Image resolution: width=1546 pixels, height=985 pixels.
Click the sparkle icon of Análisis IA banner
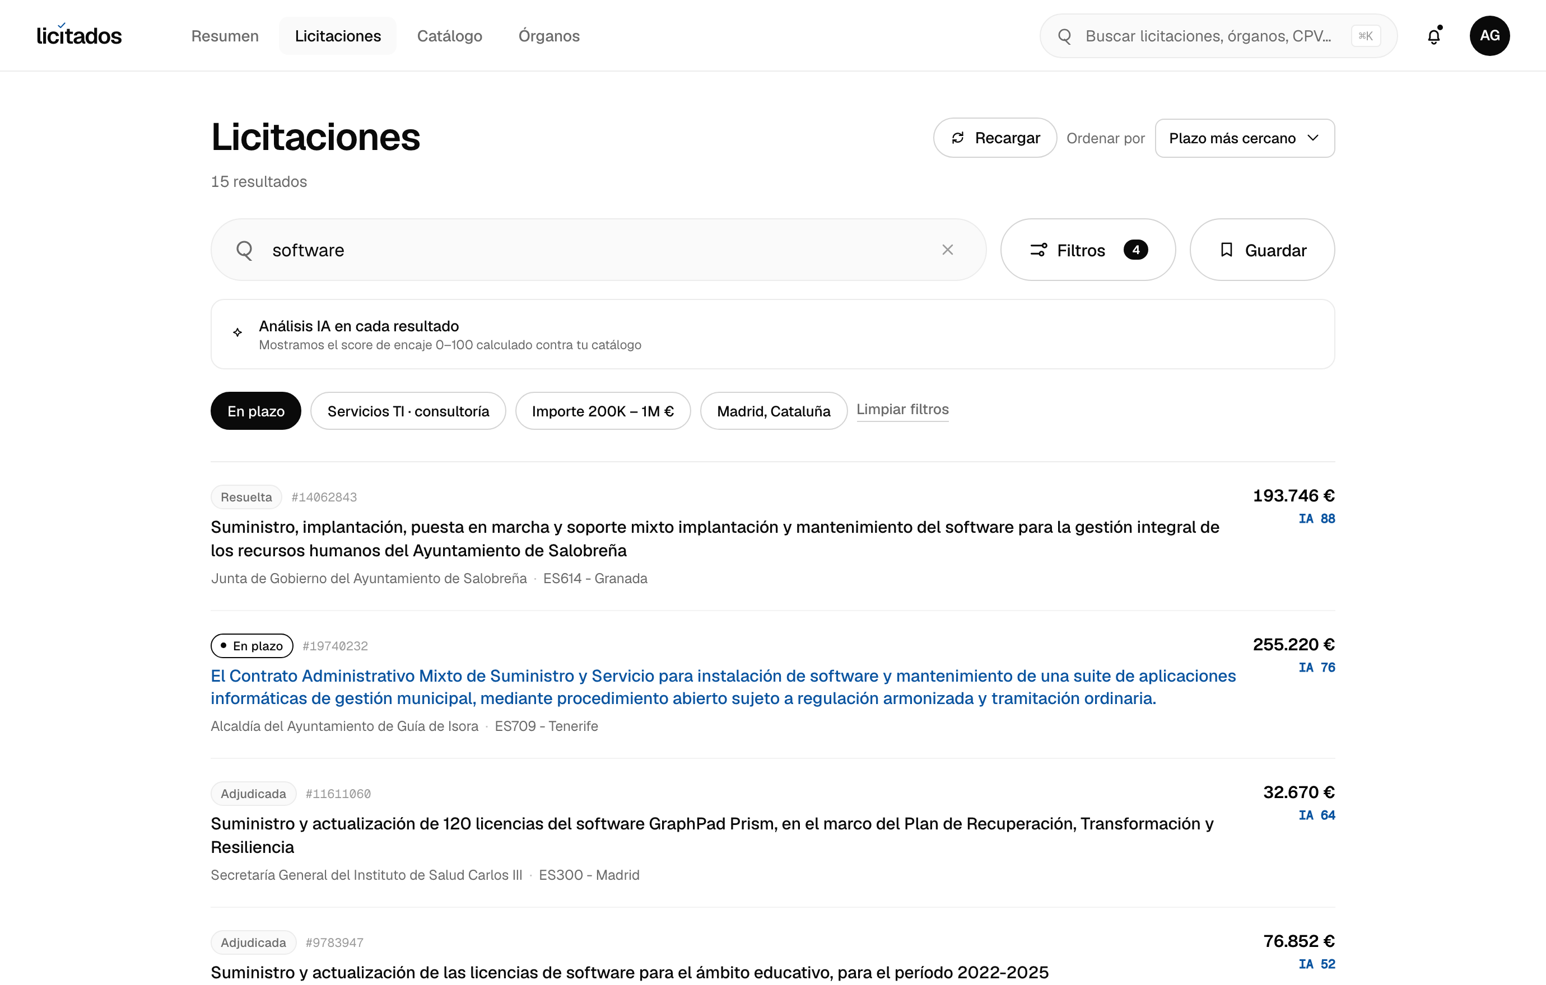(238, 332)
